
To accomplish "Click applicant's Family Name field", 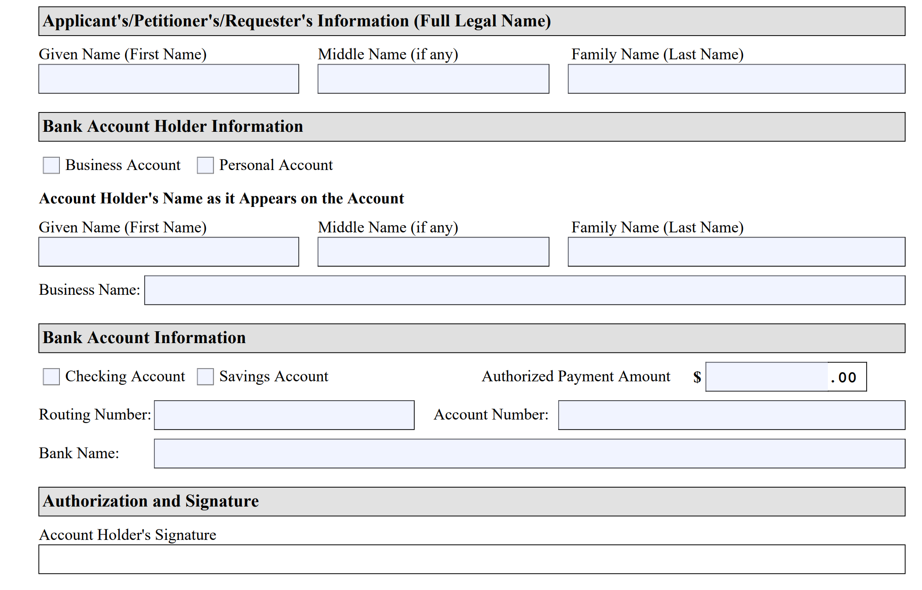I will pyautogui.click(x=736, y=79).
